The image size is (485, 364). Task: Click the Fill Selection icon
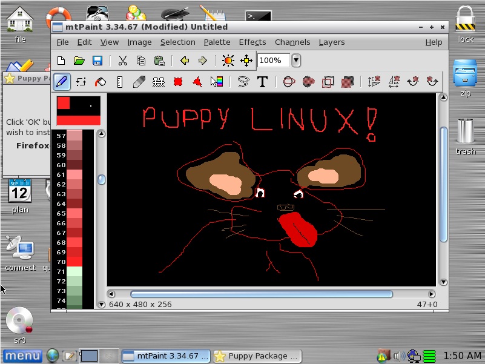coord(348,82)
